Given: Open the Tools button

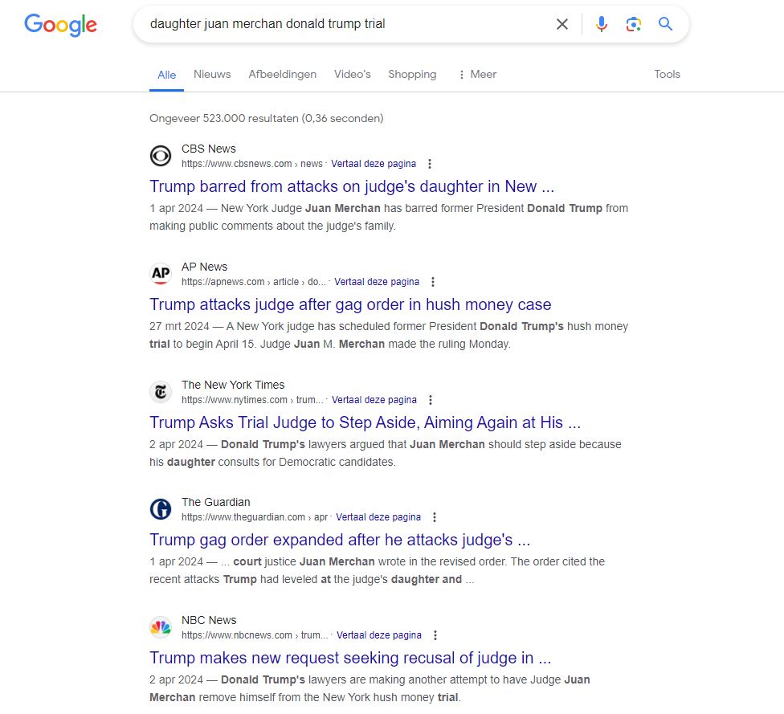Looking at the screenshot, I should tap(667, 75).
